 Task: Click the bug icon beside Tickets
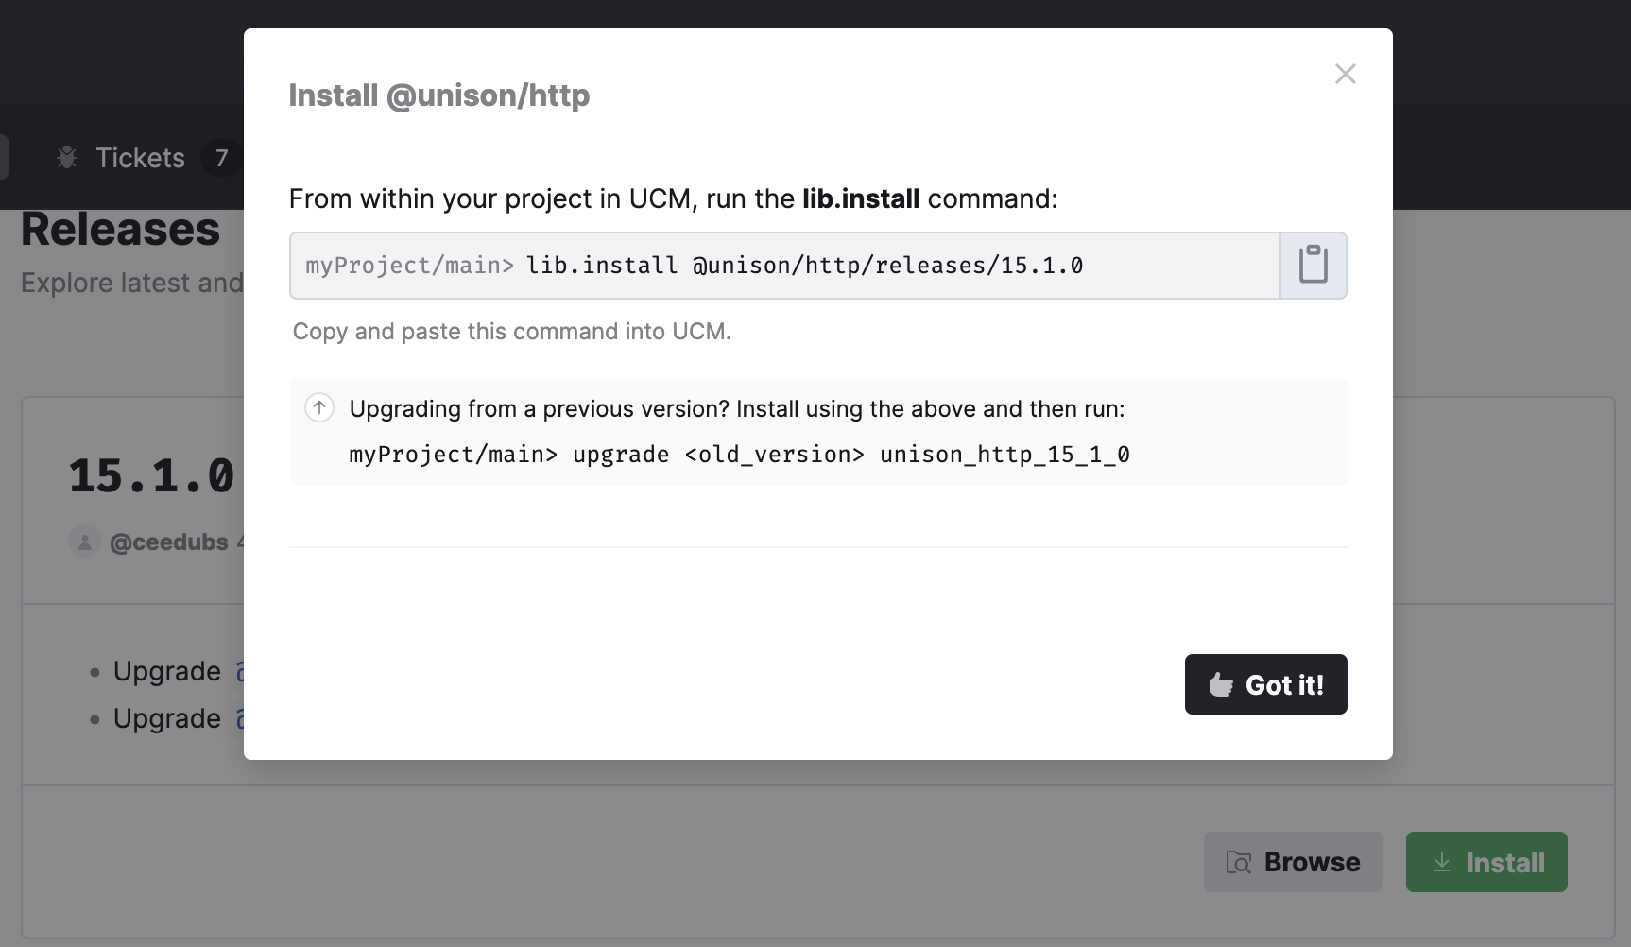[67, 158]
